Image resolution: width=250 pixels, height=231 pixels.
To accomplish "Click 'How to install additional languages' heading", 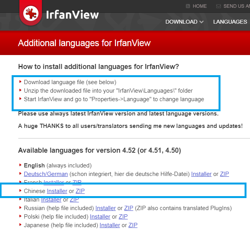I will click(x=99, y=67).
